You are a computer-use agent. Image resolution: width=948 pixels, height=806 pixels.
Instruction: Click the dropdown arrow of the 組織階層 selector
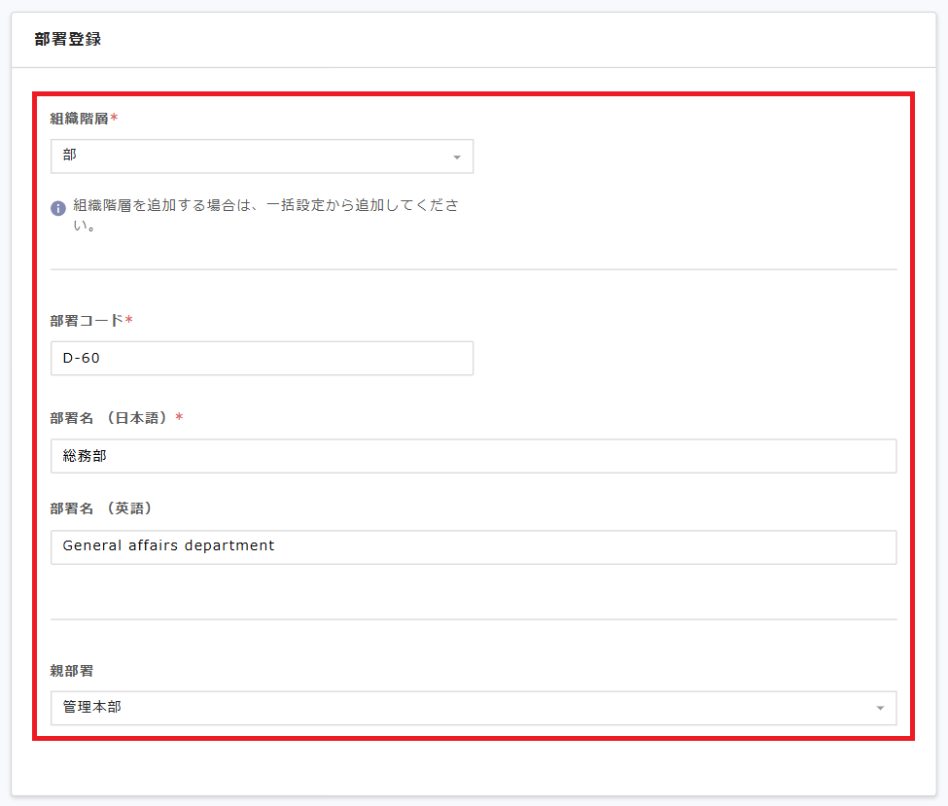coord(457,156)
